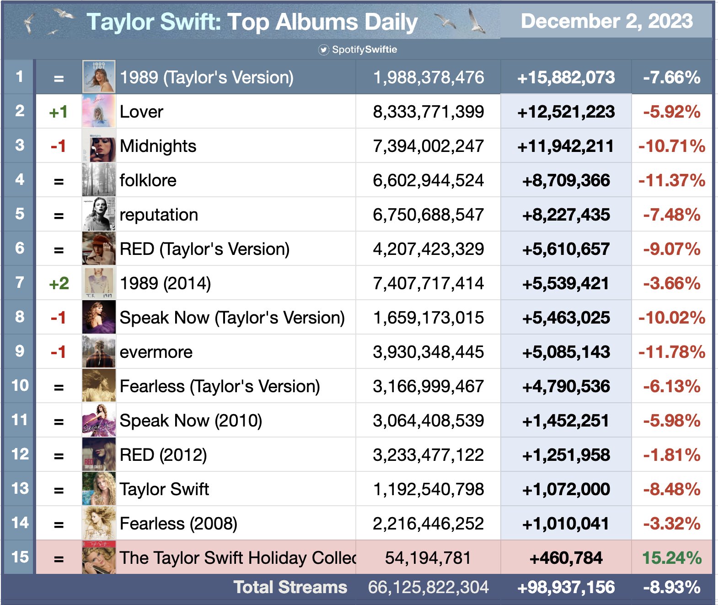Select daily gain +11,942,211
The width and height of the screenshot is (718, 605).
click(x=566, y=146)
